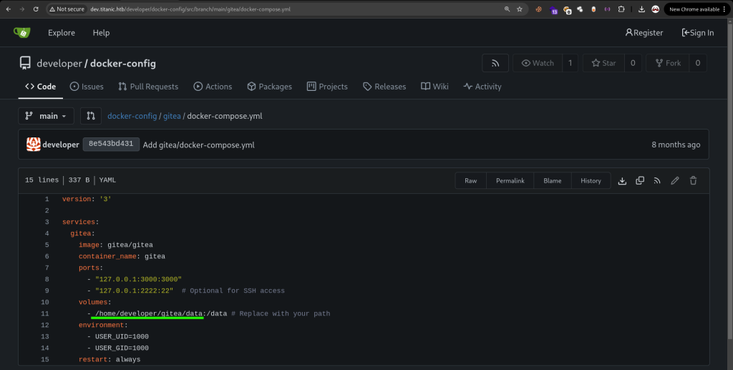Reload the page
This screenshot has height=370, width=733.
pyautogui.click(x=36, y=9)
